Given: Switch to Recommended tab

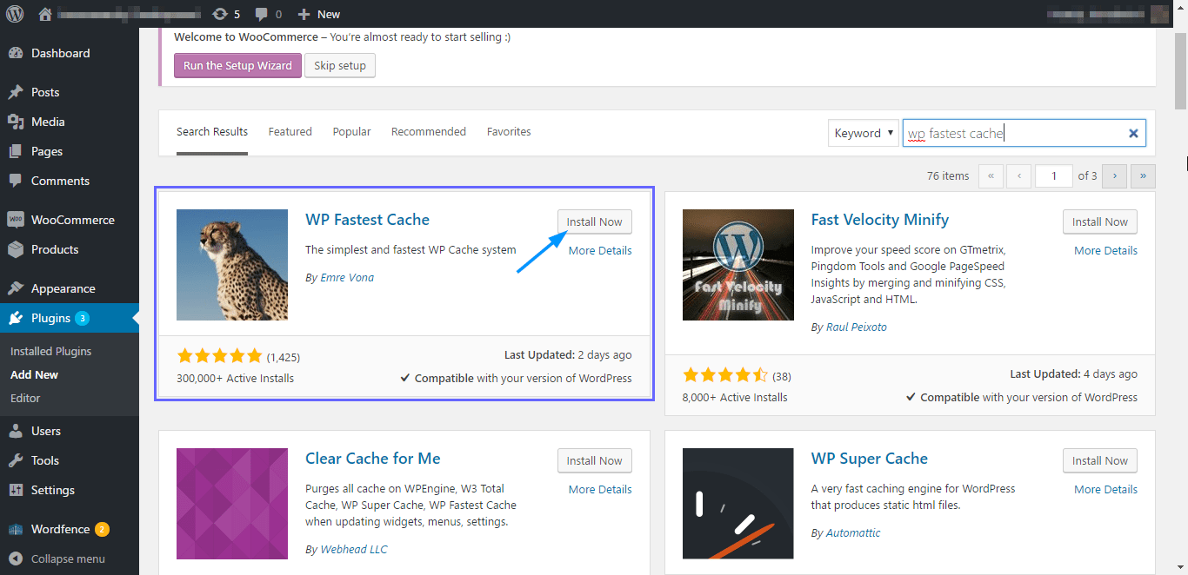Looking at the screenshot, I should [x=429, y=132].
